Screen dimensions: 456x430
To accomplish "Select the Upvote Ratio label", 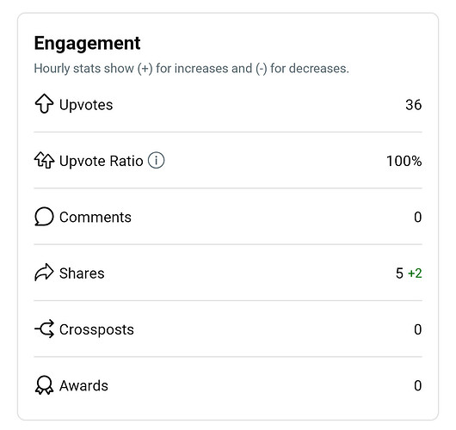I will (102, 161).
